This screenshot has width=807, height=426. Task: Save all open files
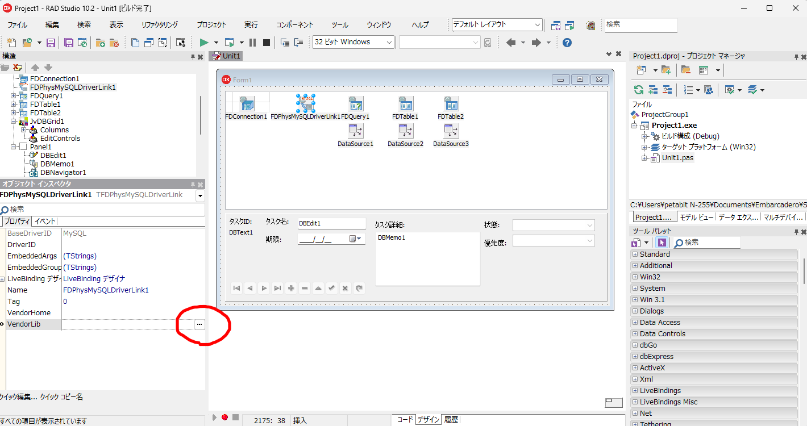click(x=68, y=42)
